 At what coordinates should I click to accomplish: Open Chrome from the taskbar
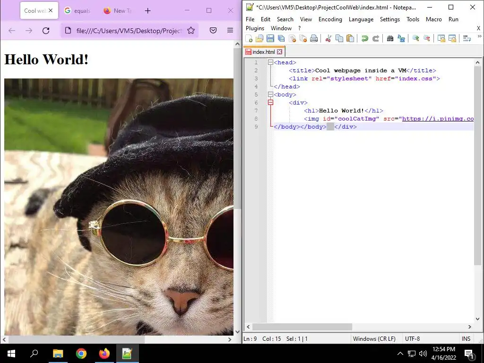coord(81,354)
